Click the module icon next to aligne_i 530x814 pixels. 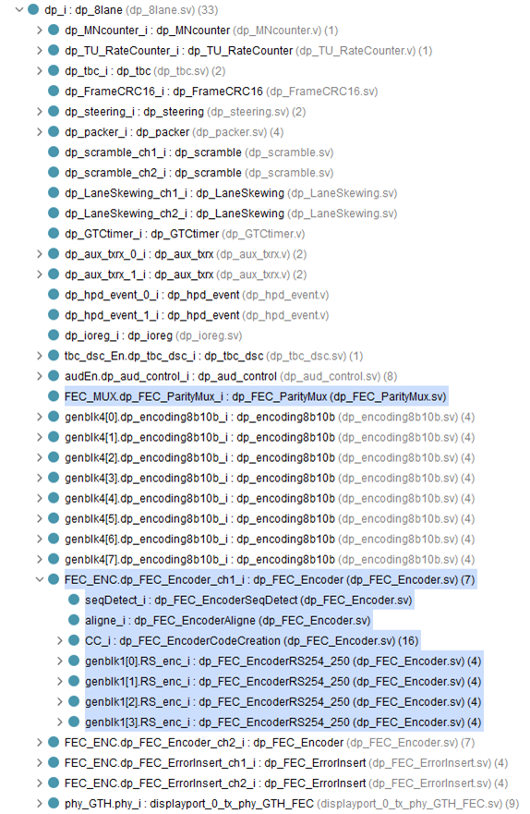(x=74, y=620)
